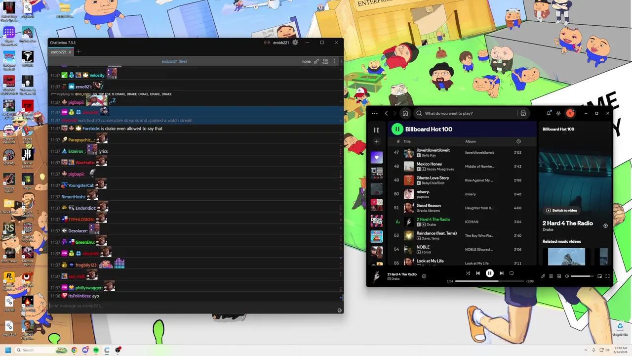Sort tracks by the Title column

(x=407, y=141)
